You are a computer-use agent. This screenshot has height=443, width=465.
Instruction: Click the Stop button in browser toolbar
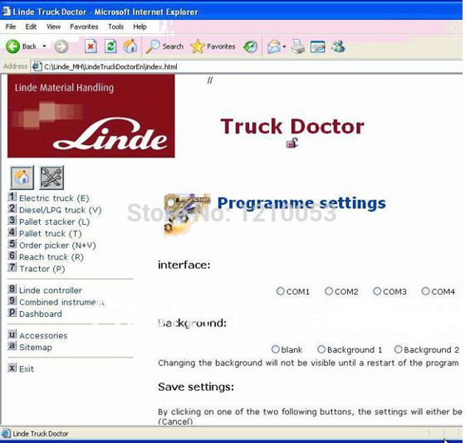click(91, 46)
